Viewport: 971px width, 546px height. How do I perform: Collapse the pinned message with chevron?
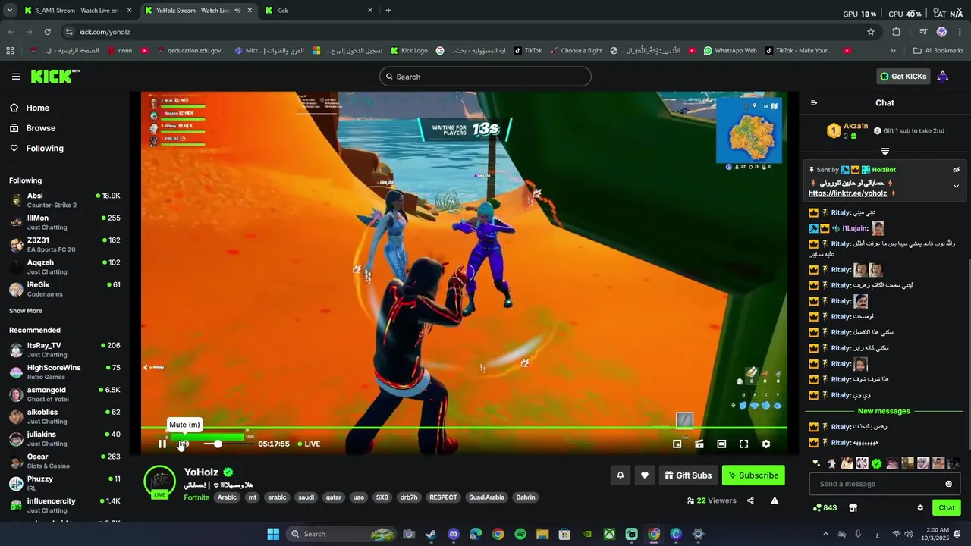(956, 186)
